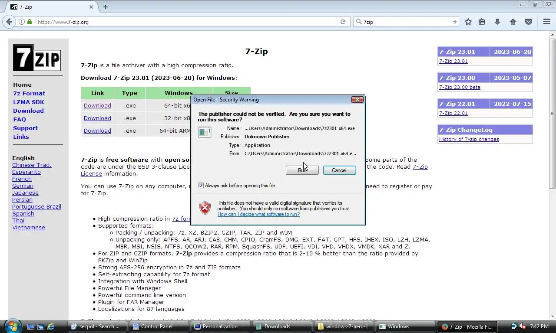Close the Security Warning dialog with X
556x333 pixels.
tap(357, 100)
